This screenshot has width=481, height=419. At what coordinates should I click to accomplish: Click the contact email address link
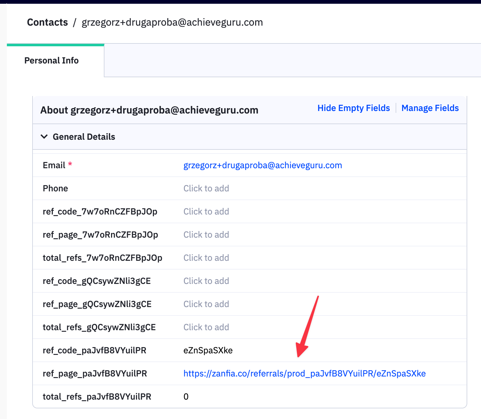(x=262, y=165)
